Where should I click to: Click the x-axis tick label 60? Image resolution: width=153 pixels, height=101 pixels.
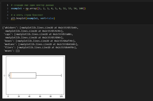[x=40, y=96]
